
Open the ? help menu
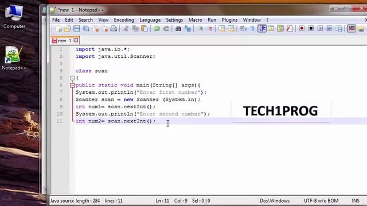[267, 20]
